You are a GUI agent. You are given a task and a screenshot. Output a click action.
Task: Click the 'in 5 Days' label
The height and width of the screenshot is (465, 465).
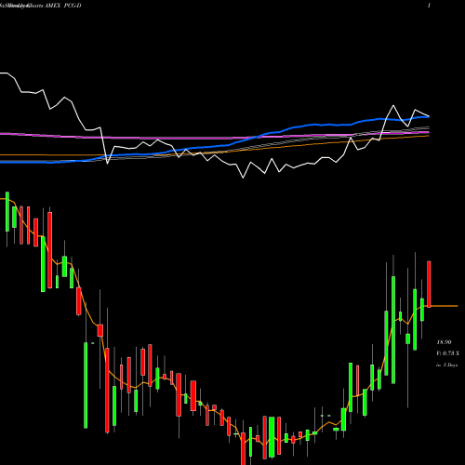tap(447, 365)
